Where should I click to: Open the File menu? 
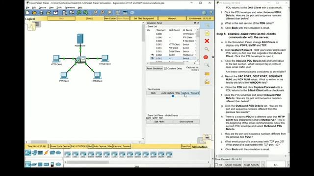pyautogui.click(x=27, y=8)
